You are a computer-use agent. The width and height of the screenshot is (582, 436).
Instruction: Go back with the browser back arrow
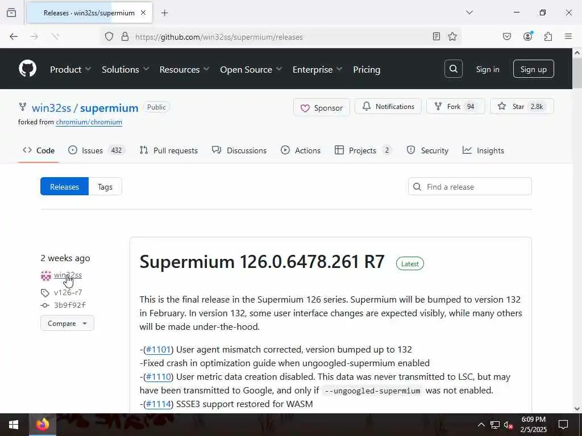coord(14,36)
